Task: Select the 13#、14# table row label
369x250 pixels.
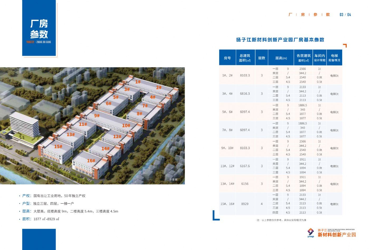Action: tap(227, 184)
